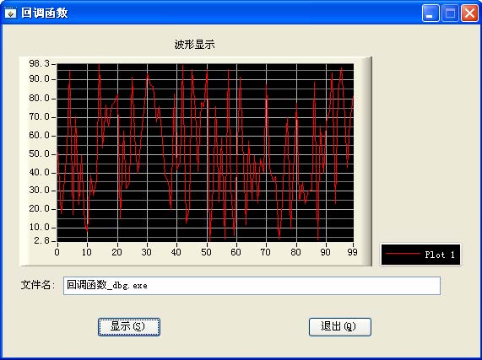Click inside the black waveform plot area
The image size is (482, 360).
tap(205, 153)
